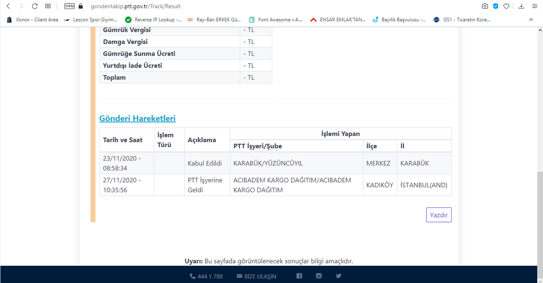Select the ACIBADEM KARGO DAĞITIM cell

pyautogui.click(x=296, y=185)
